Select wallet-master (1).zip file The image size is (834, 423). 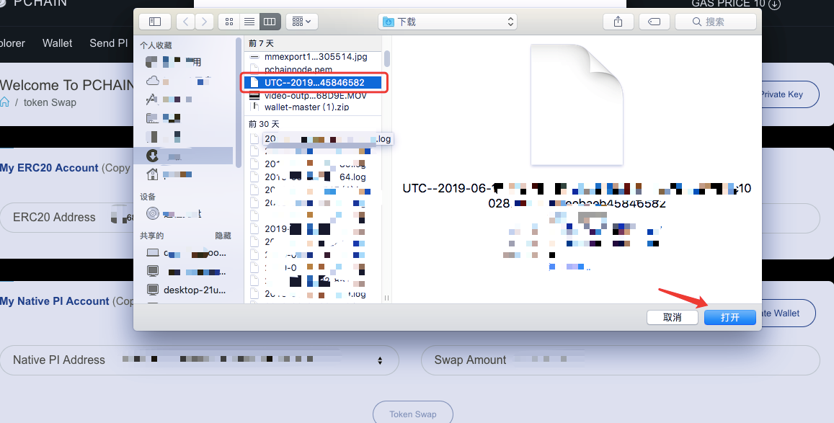point(314,107)
